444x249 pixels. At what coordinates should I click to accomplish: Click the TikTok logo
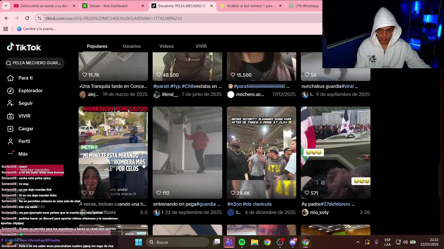24,47
